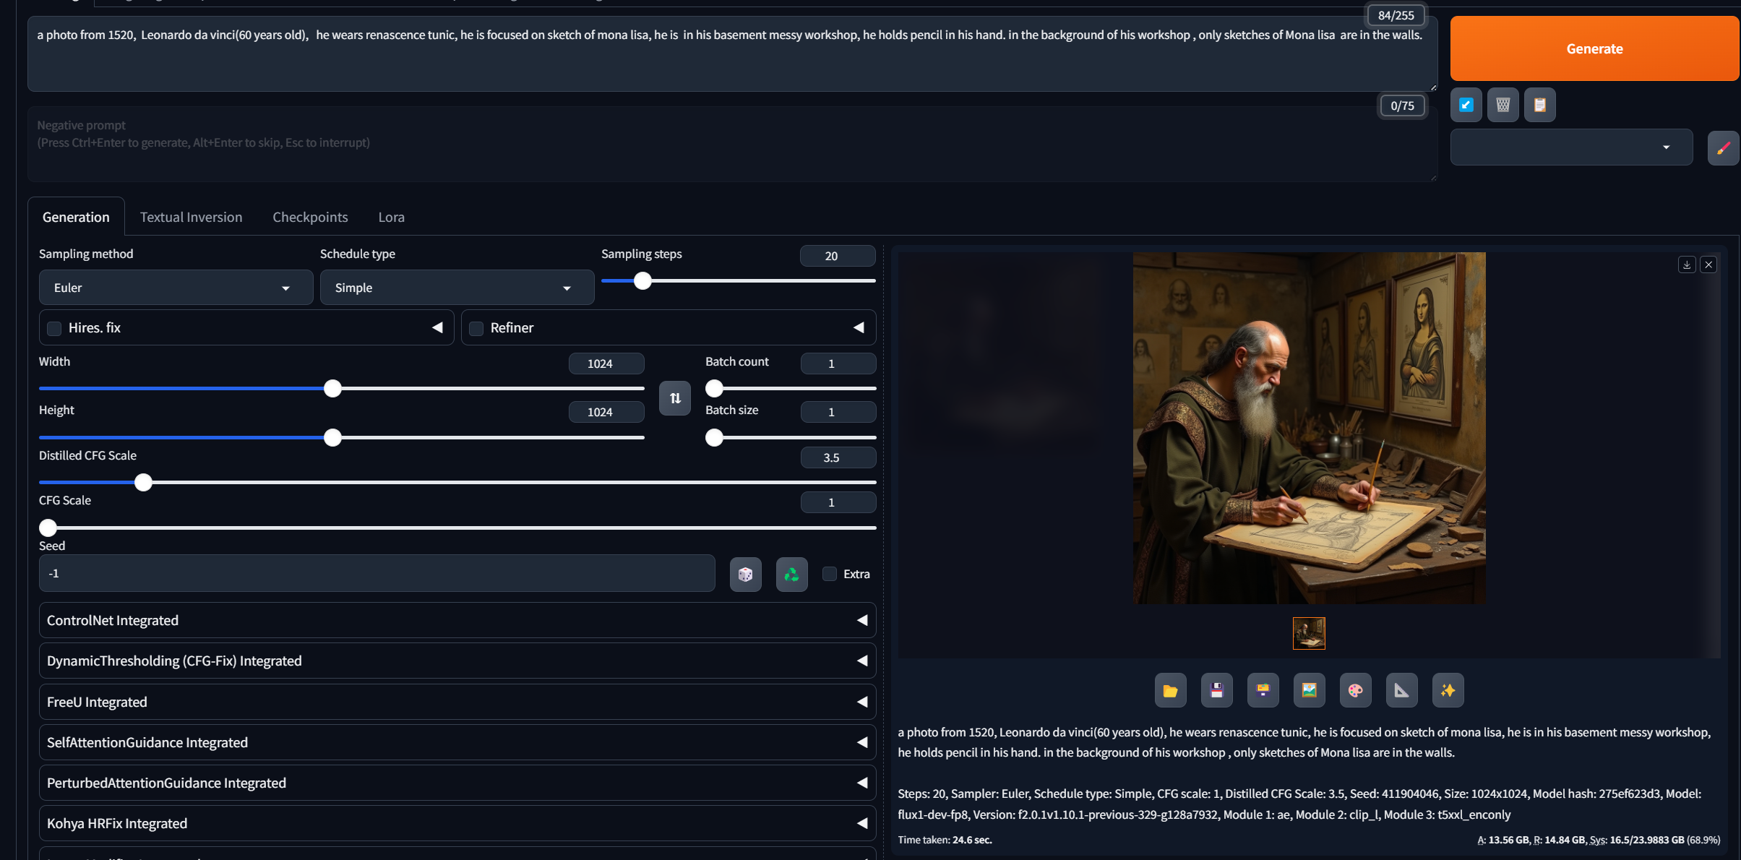Click the trash bin clear prompt icon

coord(1503,106)
